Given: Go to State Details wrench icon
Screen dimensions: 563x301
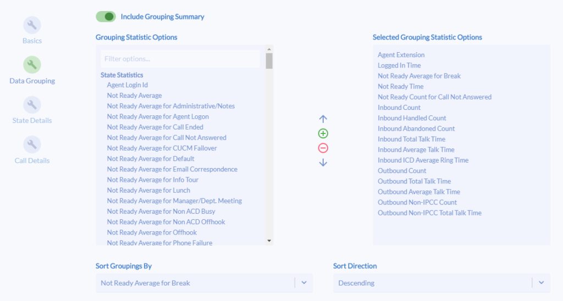Looking at the screenshot, I should click(32, 105).
